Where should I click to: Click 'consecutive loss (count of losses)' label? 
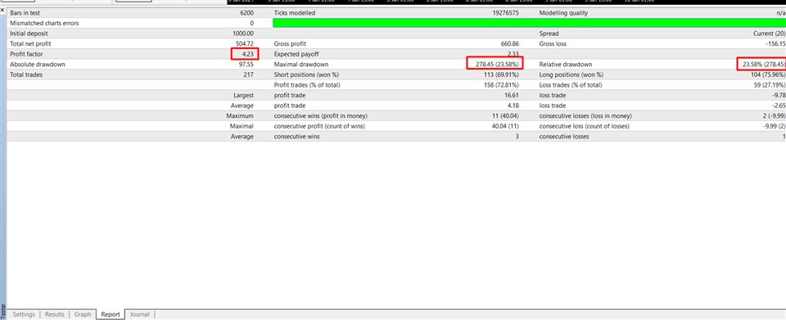point(585,126)
